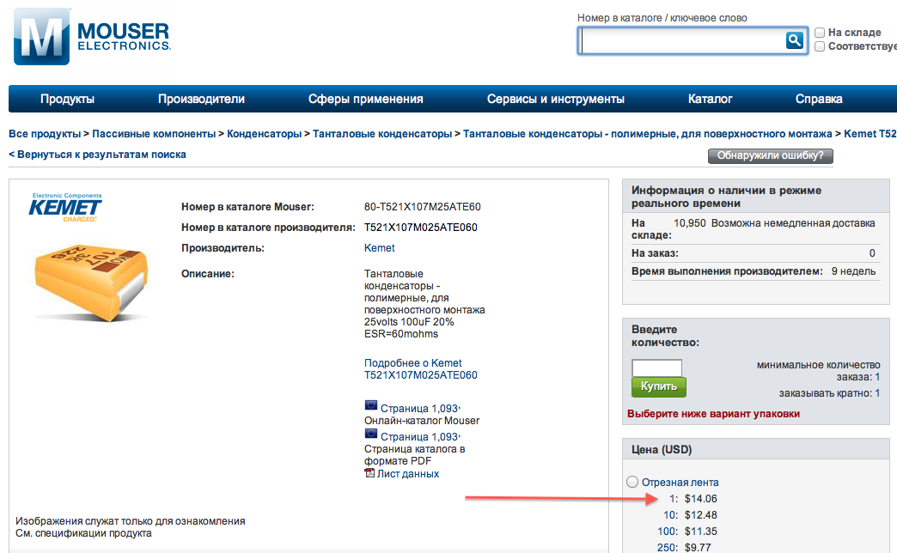Click the 9 недель lead time
This screenshot has height=553, width=897.
pos(853,271)
